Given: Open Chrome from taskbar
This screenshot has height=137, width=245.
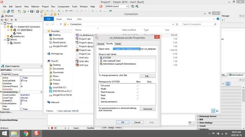Looking at the screenshot, I should pos(26,134).
